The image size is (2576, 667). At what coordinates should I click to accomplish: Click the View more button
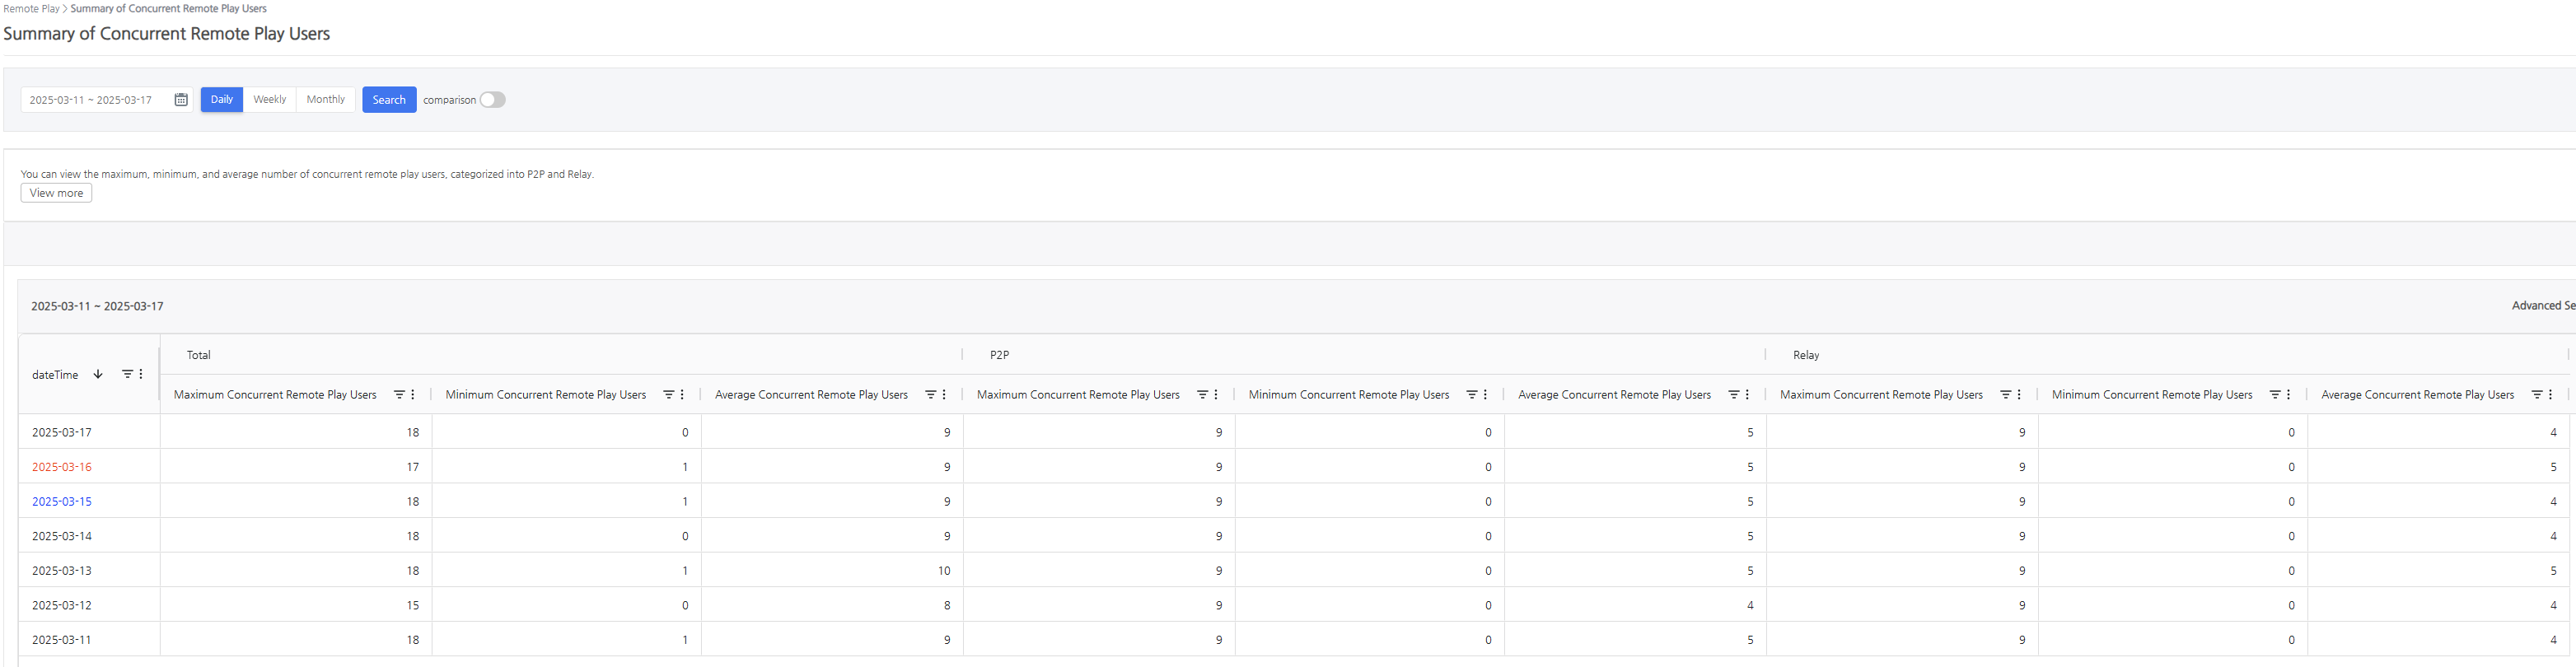(56, 193)
